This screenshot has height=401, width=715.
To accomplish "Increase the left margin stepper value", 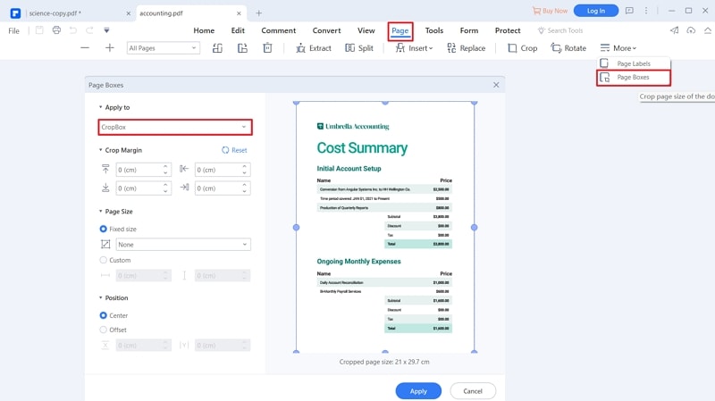I will click(244, 166).
